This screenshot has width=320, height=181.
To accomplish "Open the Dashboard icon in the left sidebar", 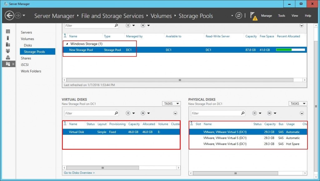I will point(8,31).
